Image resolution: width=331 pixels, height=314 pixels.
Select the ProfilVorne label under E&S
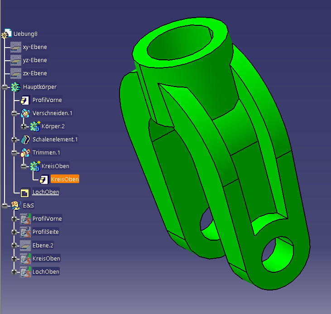pos(47,219)
